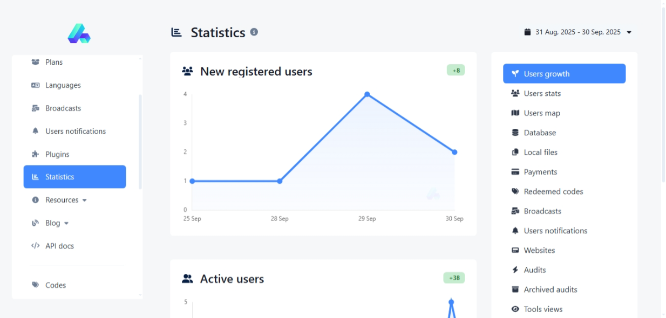The image size is (666, 318).
Task: Click the info icon beside Statistics title
Action: tap(254, 32)
